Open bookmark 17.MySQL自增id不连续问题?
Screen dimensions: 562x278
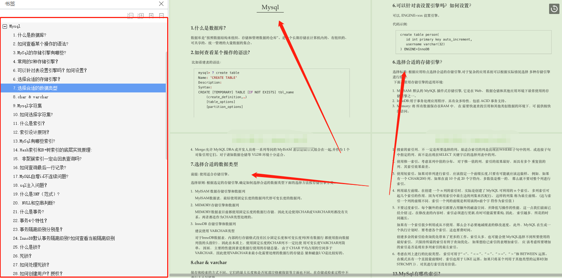(x=41, y=176)
